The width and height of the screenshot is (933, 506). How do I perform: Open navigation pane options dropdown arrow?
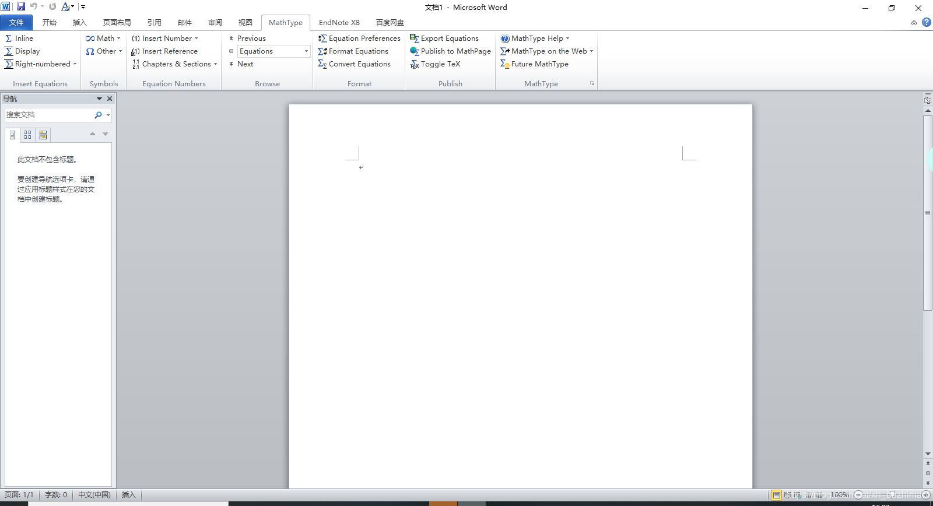(x=99, y=99)
